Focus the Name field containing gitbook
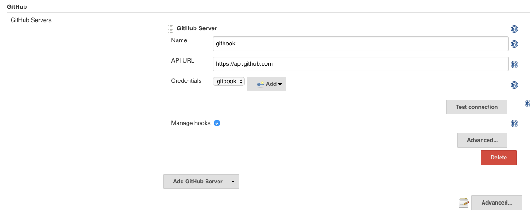Image resolution: width=530 pixels, height=216 pixels. (360, 44)
